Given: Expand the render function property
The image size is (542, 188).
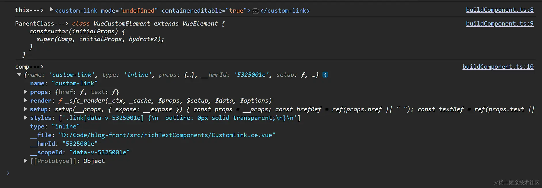Looking at the screenshot, I should coord(26,101).
